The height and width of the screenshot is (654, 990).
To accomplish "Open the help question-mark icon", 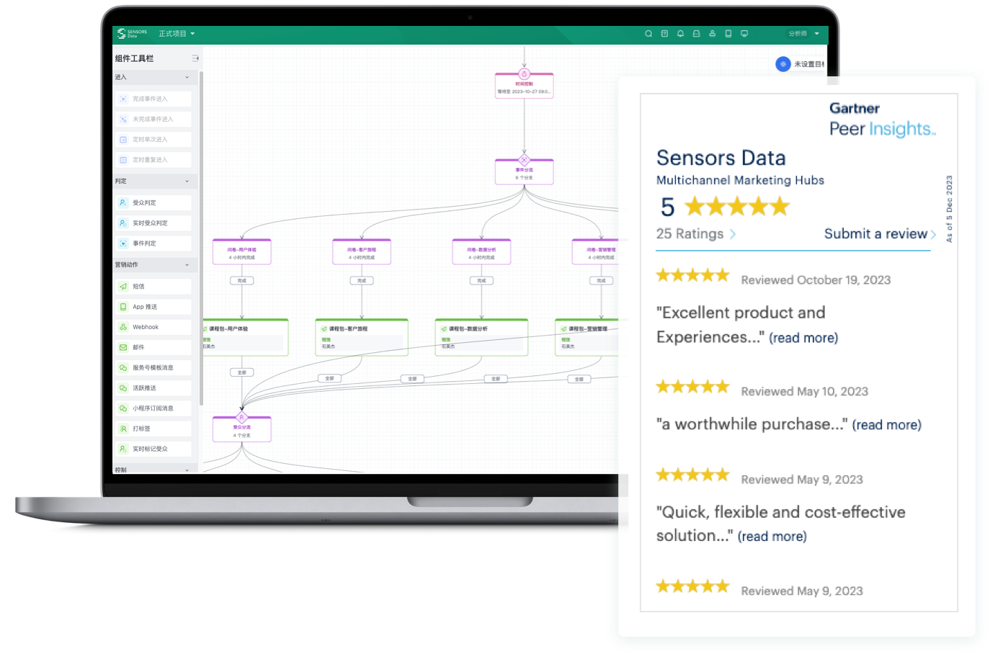I will tap(664, 34).
